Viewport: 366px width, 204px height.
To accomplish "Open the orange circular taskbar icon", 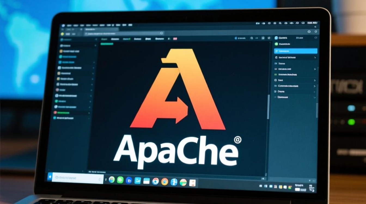I will tap(164, 181).
